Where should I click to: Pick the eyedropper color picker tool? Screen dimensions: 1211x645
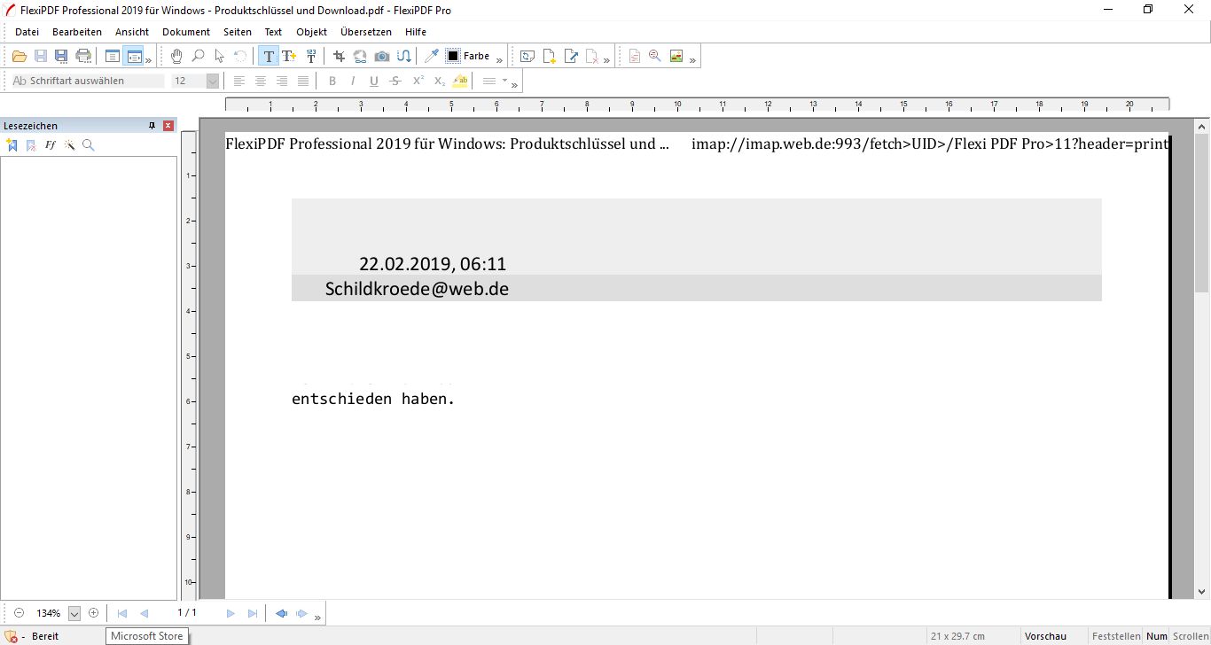pyautogui.click(x=432, y=56)
